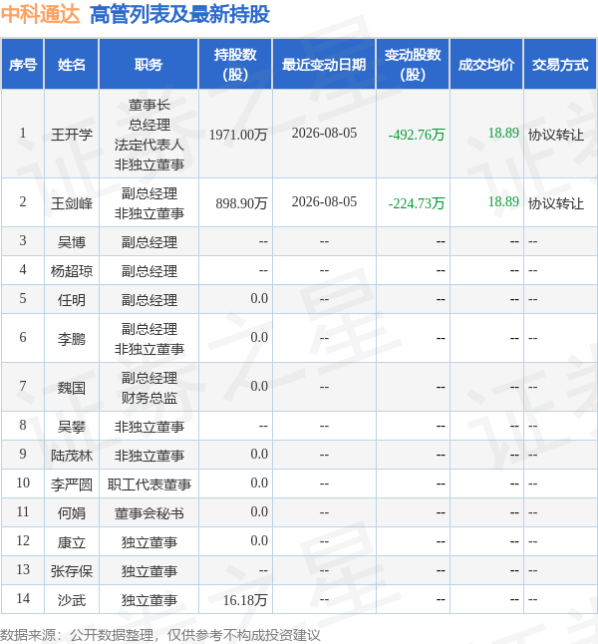Click the 持股数(股) column header
Screen dimensions: 598x644
(x=235, y=65)
